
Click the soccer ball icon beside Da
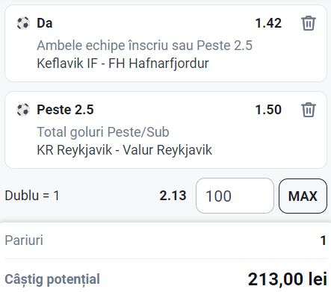pos(23,23)
